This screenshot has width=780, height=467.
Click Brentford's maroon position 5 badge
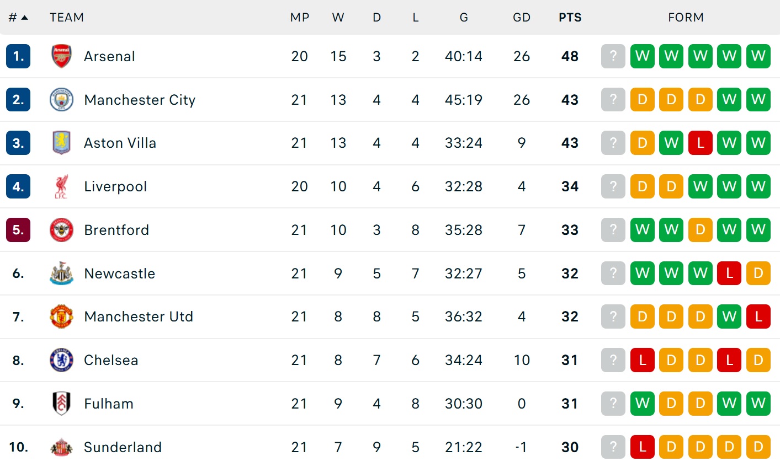(x=18, y=230)
